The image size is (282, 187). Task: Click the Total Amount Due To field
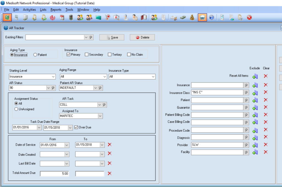coord(90,174)
